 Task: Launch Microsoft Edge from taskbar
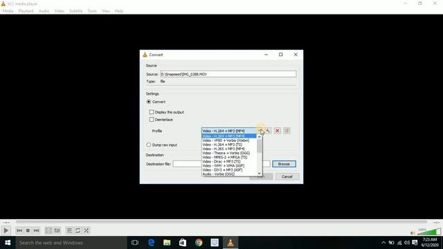pos(151,243)
